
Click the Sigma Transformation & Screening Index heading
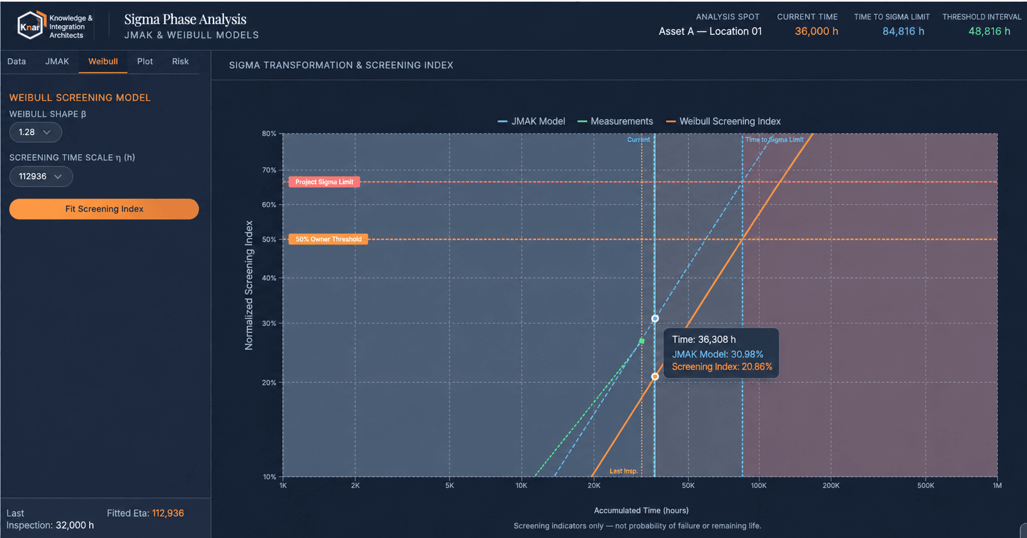point(341,65)
